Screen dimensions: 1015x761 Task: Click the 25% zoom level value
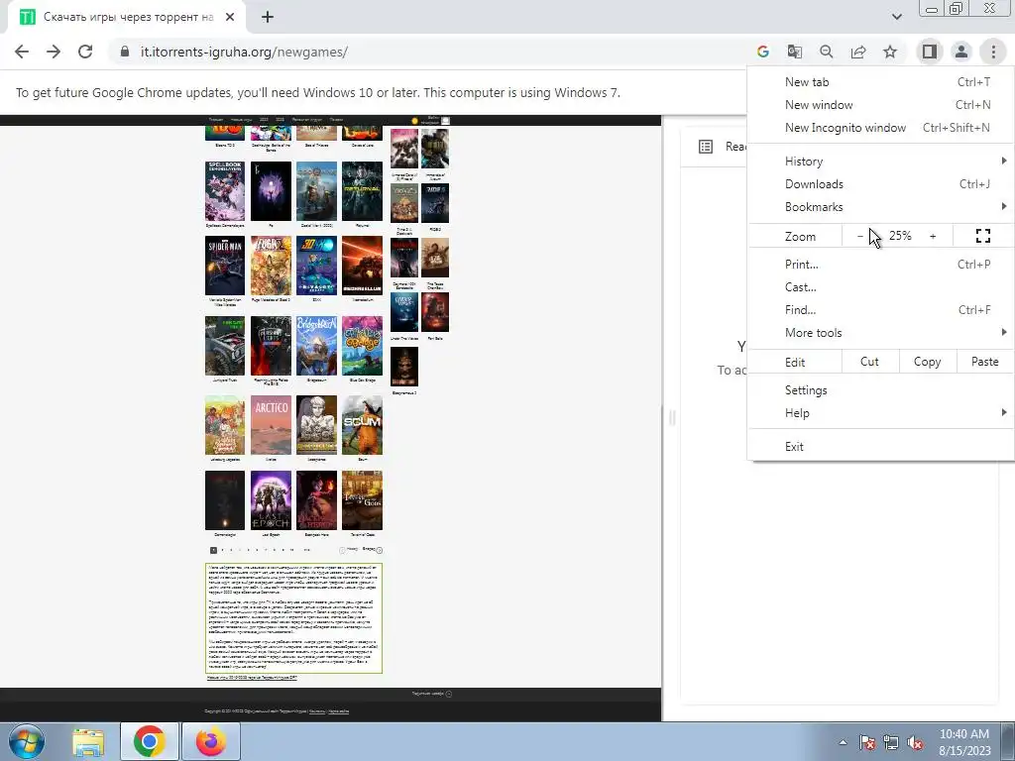900,236
